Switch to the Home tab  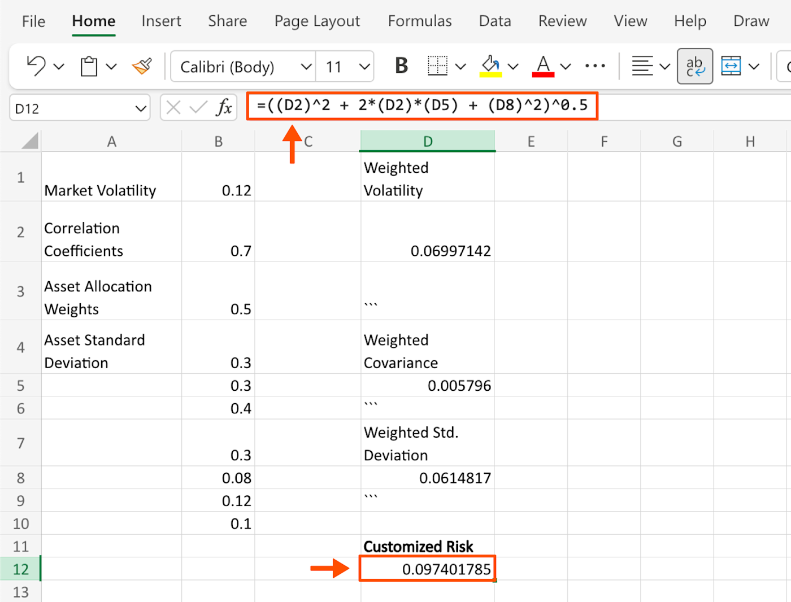click(x=94, y=21)
